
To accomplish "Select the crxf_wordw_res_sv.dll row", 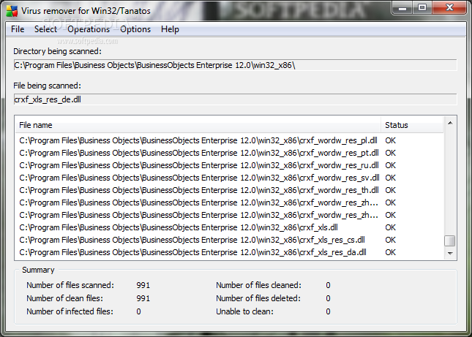I will pyautogui.click(x=229, y=178).
